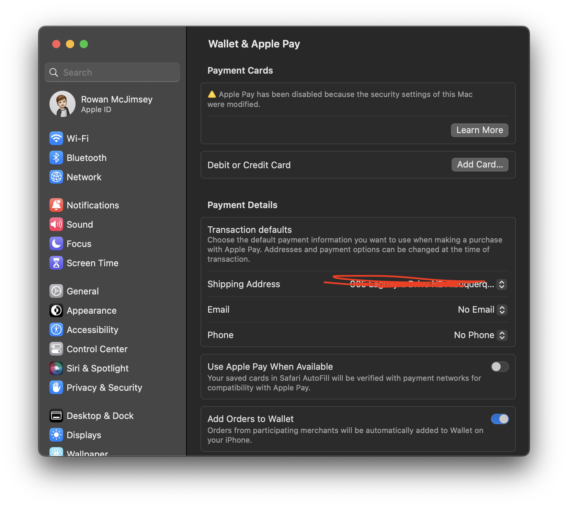Image resolution: width=568 pixels, height=507 pixels.
Task: Click the Debit or Credit Card label
Action: click(249, 165)
